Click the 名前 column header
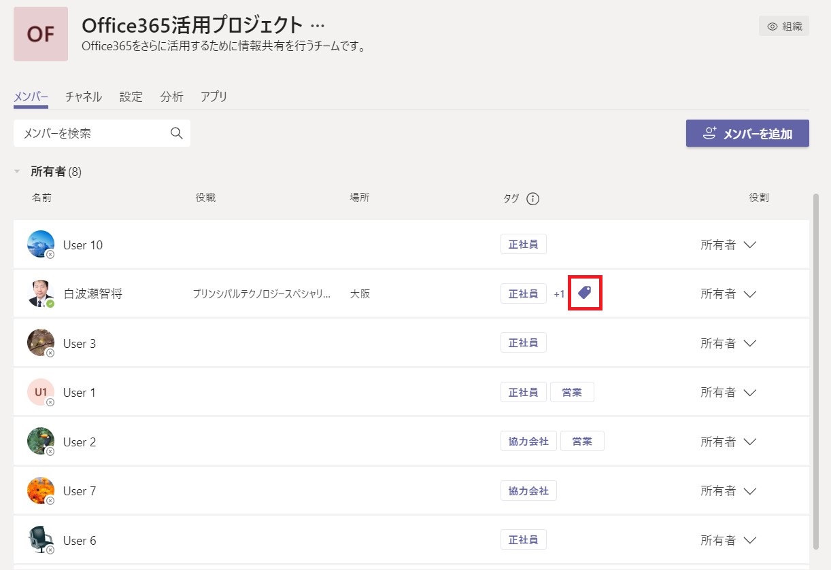Image resolution: width=831 pixels, height=570 pixels. (41, 198)
